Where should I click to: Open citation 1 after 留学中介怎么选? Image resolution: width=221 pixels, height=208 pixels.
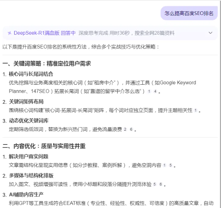pyautogui.click(x=149, y=91)
